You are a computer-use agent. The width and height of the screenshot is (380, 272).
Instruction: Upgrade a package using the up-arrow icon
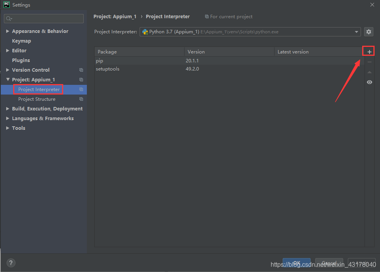[369, 72]
